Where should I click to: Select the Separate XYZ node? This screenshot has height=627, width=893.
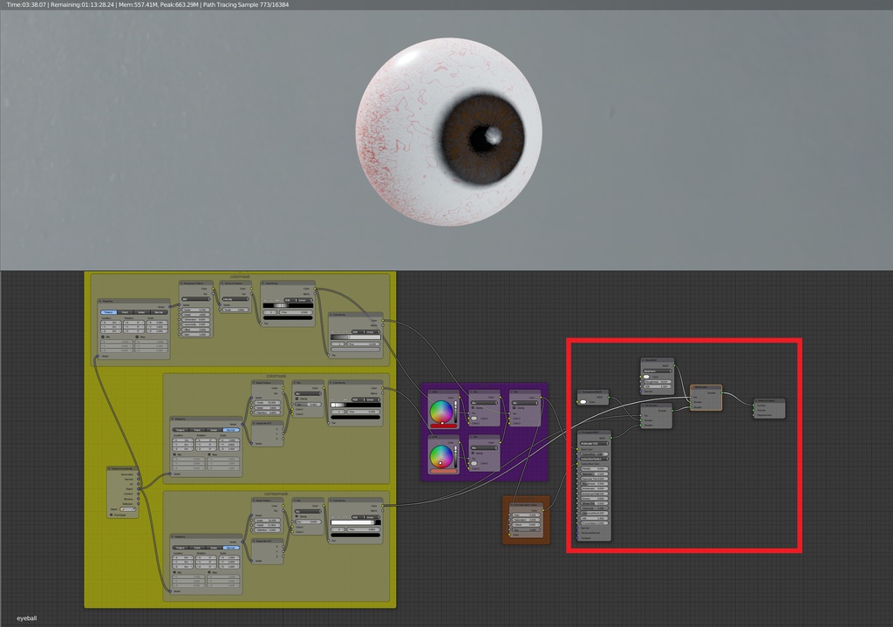267,424
